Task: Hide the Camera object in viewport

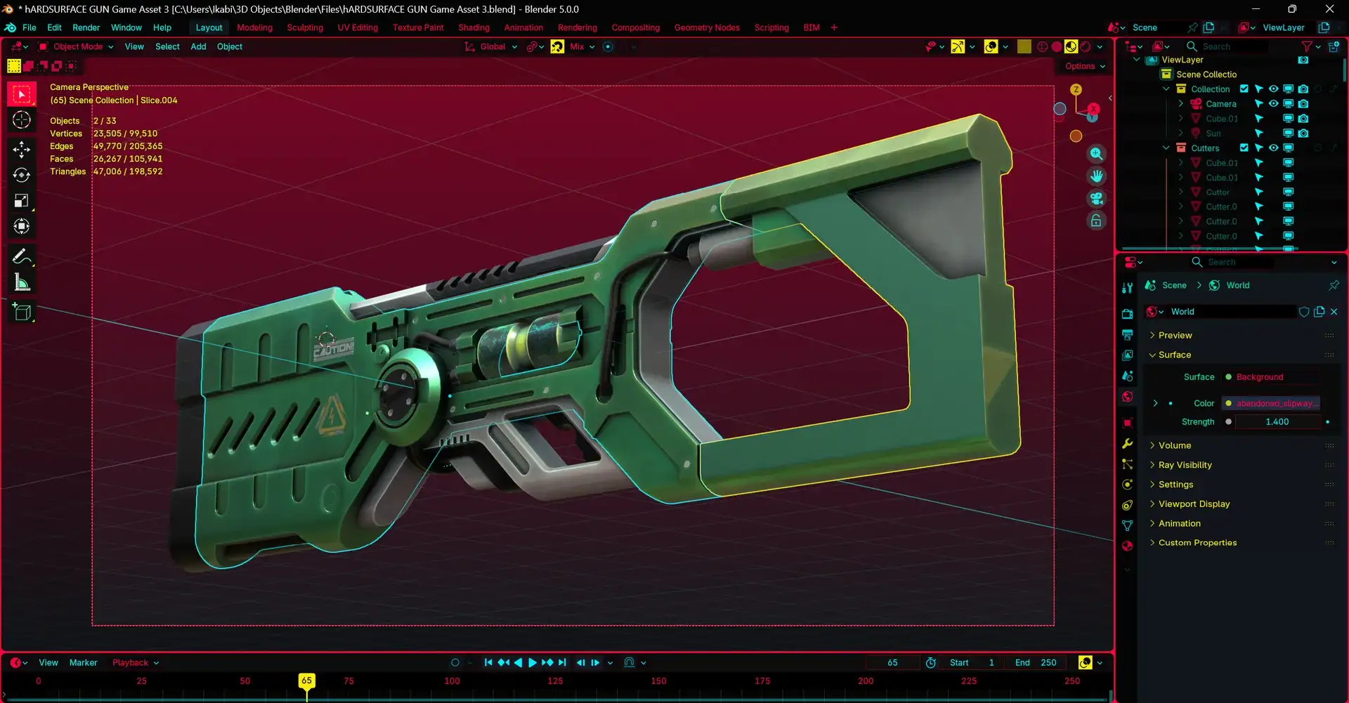Action: [1274, 103]
